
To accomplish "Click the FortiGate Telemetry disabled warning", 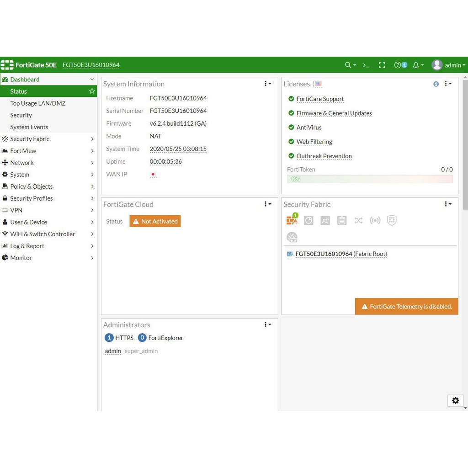I will [406, 307].
